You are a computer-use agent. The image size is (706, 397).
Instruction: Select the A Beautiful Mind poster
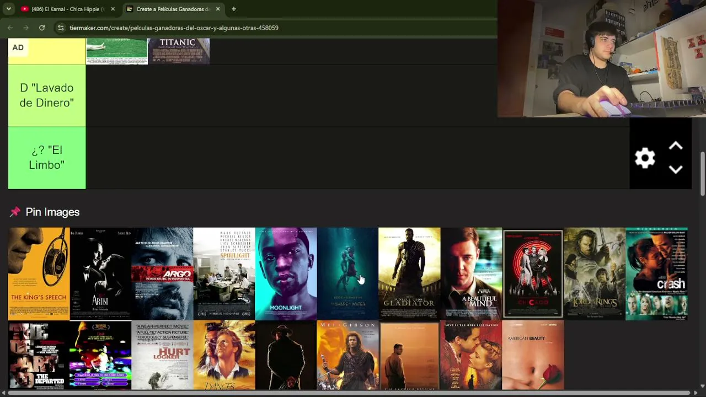(471, 273)
